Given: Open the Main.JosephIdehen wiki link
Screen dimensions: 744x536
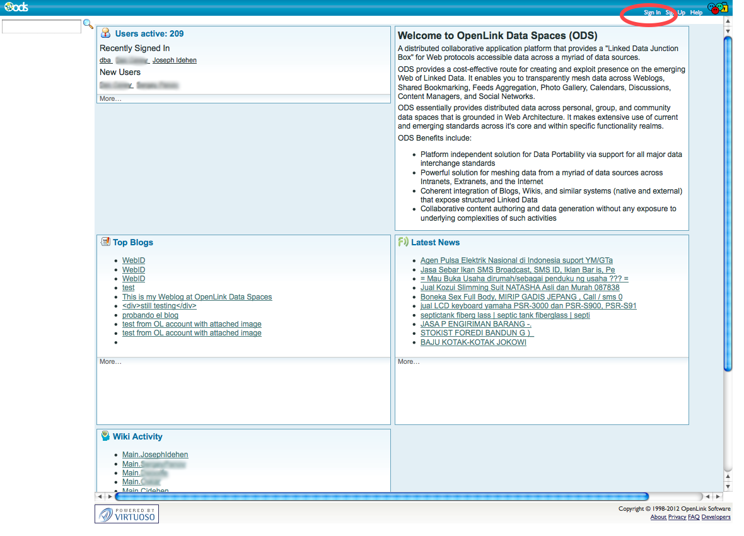Looking at the screenshot, I should pos(155,455).
